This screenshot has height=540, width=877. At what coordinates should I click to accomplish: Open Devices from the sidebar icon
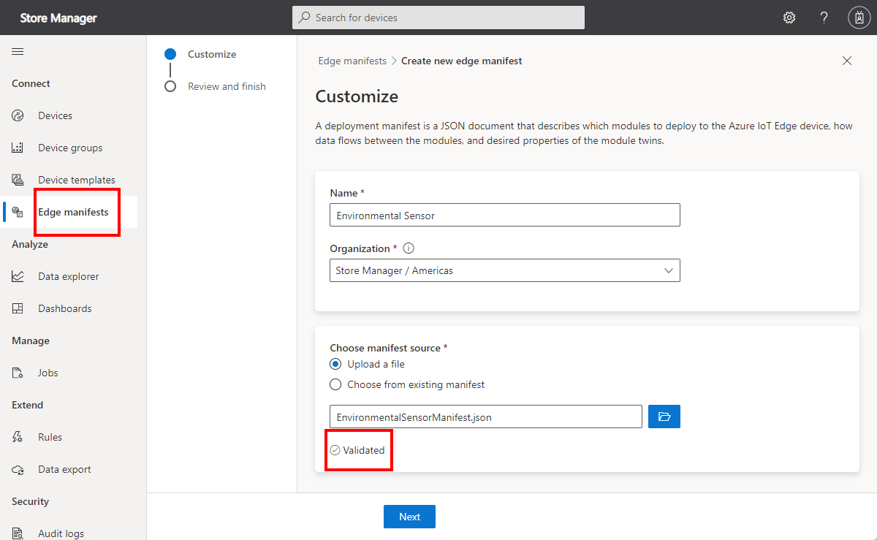tap(16, 115)
